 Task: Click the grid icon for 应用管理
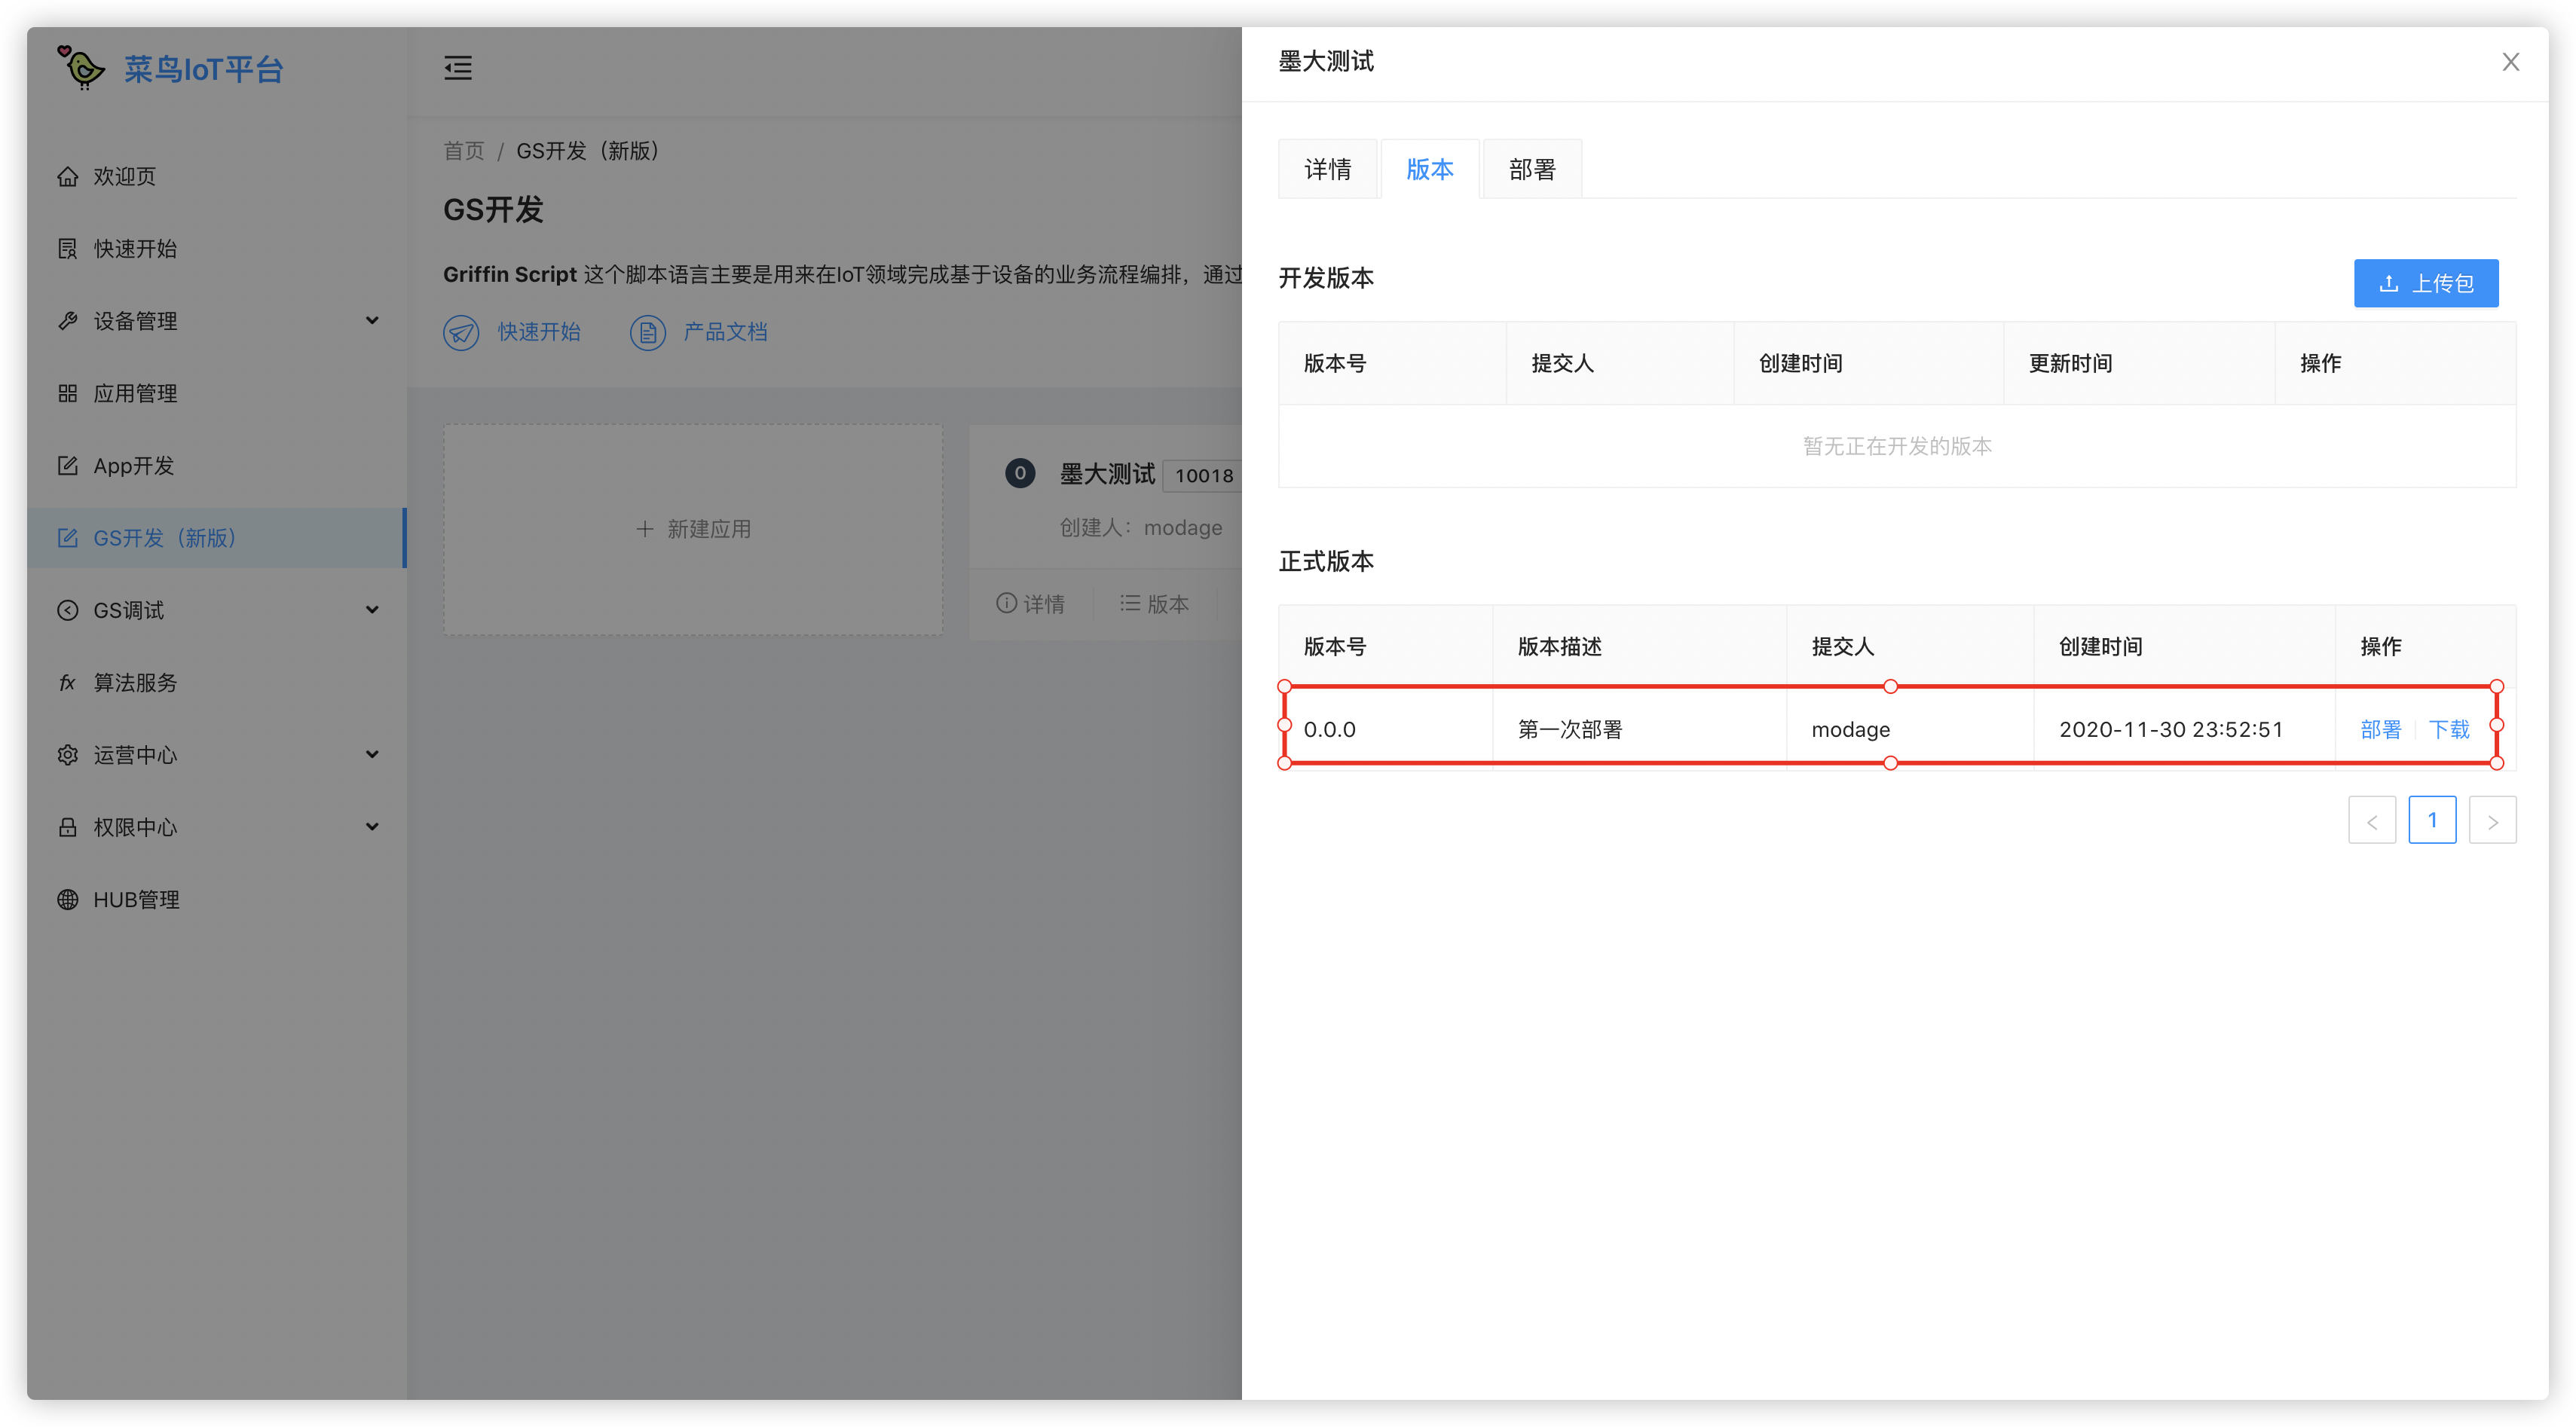tap(67, 393)
